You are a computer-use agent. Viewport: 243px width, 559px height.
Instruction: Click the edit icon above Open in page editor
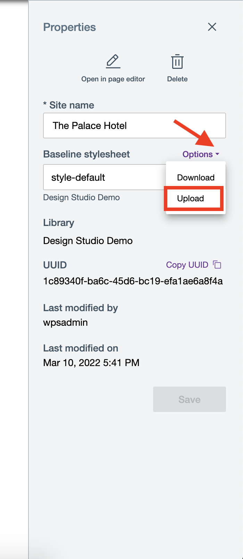coord(113,62)
